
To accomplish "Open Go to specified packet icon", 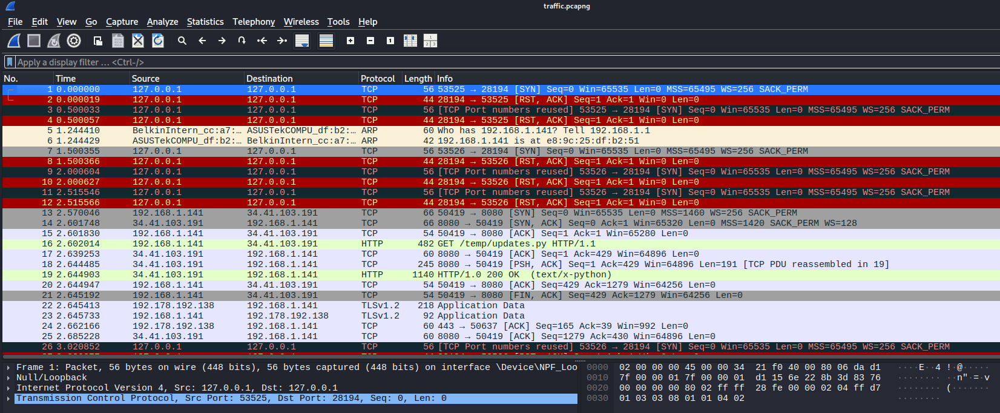I will pyautogui.click(x=242, y=41).
